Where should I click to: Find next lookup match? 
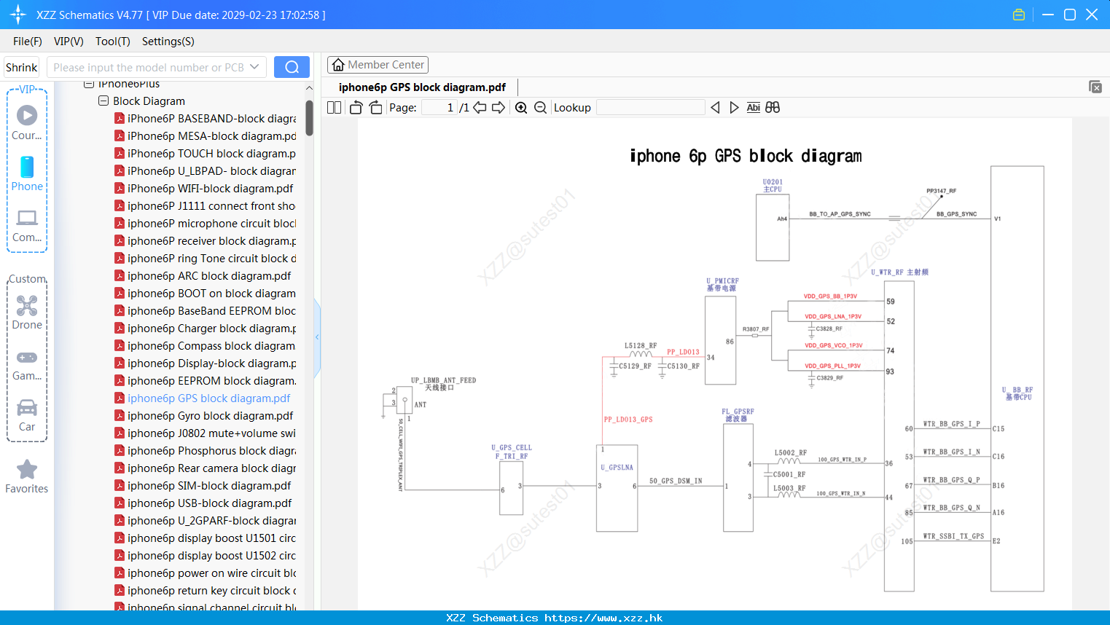[x=734, y=108]
